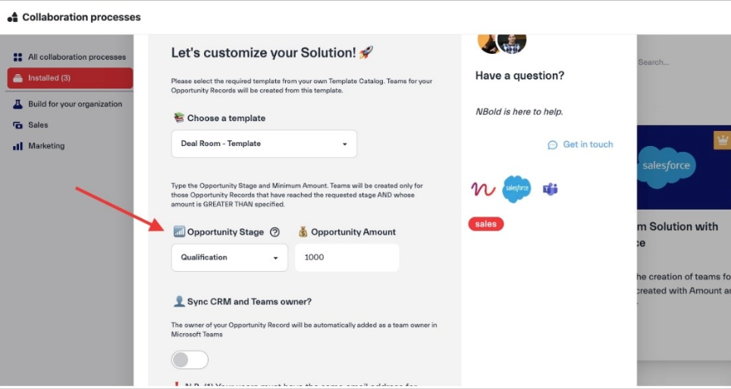Enable the Sync CRM and Teams owner toggle
Screen dimensions: 731x389
click(190, 359)
